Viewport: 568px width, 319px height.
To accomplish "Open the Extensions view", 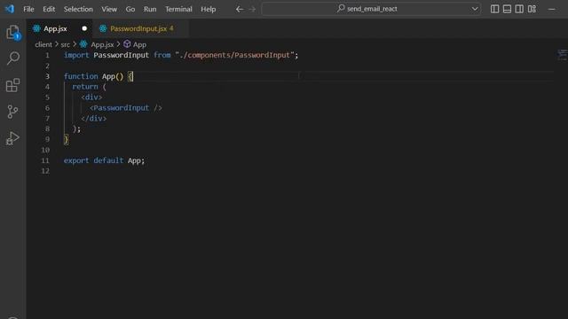I will (x=12, y=85).
